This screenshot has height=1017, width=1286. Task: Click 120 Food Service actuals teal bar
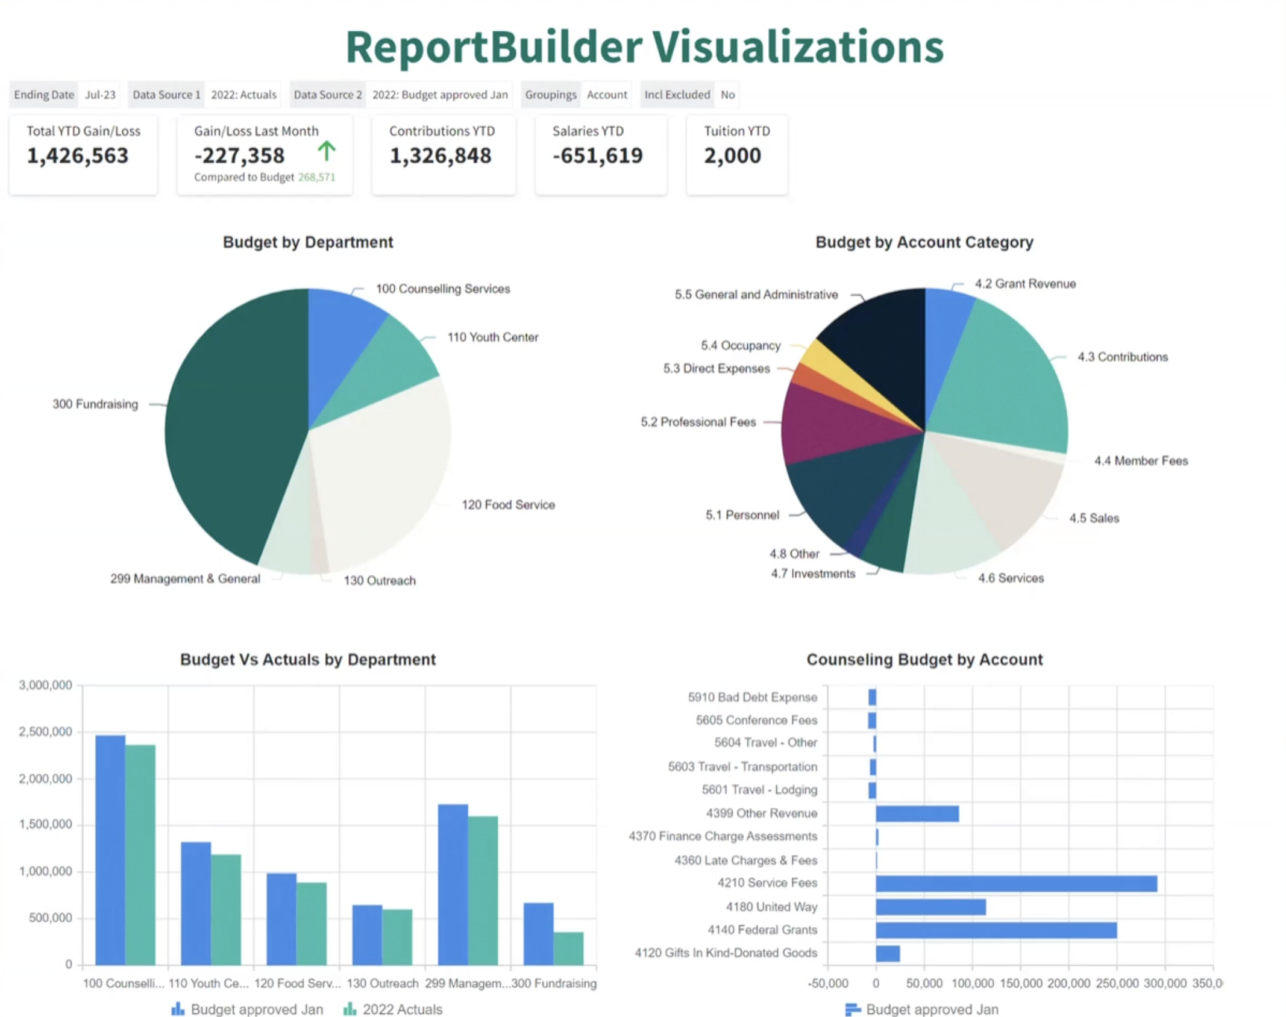pos(312,924)
